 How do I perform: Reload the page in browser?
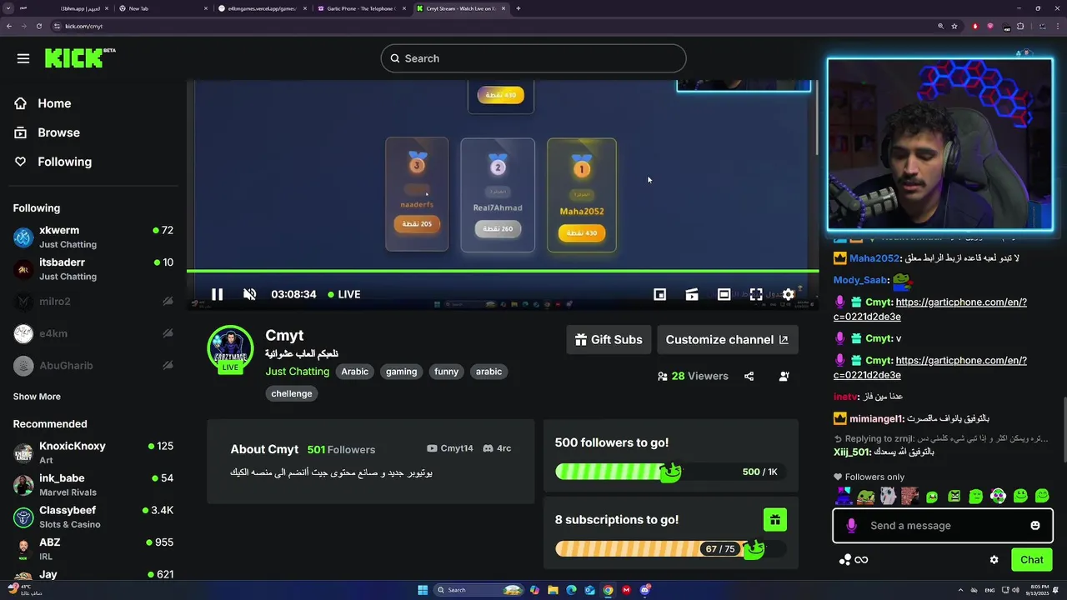(x=38, y=26)
